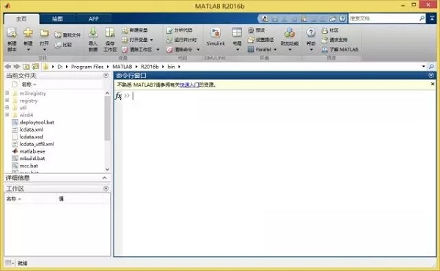Save workspace with 保存工作区
This screenshot has width=440, height=271.
tap(110, 40)
